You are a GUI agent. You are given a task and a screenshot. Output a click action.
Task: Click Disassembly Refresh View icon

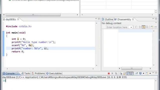[x=136, y=27]
